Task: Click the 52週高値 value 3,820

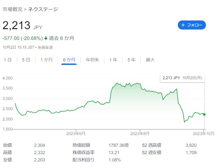Action: coord(191,145)
